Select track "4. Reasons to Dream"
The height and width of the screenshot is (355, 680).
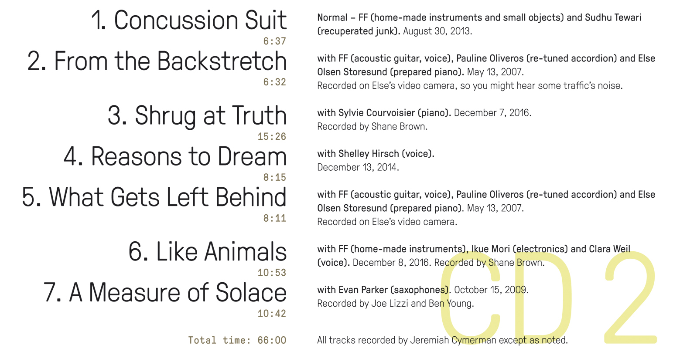(x=175, y=156)
